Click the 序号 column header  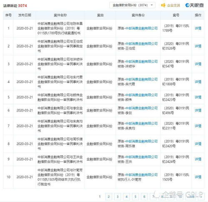tap(8, 15)
